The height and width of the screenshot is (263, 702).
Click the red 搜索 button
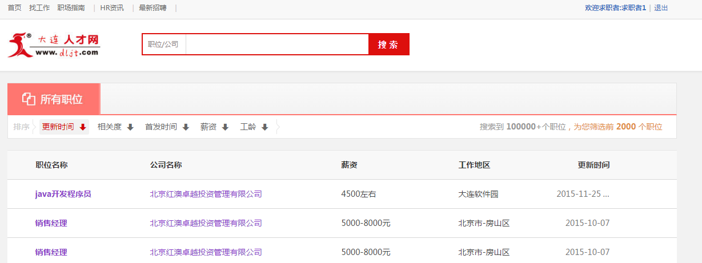[x=388, y=44]
